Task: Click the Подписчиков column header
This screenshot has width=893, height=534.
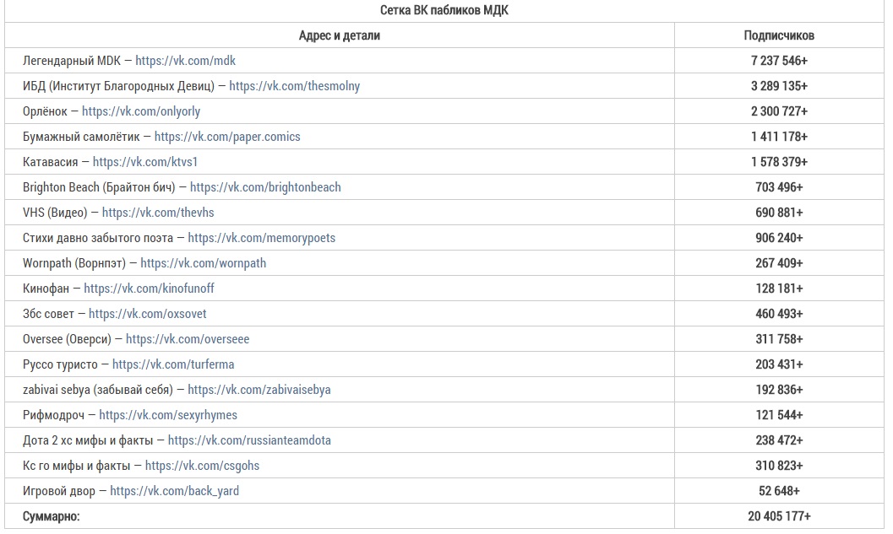Action: [x=779, y=35]
